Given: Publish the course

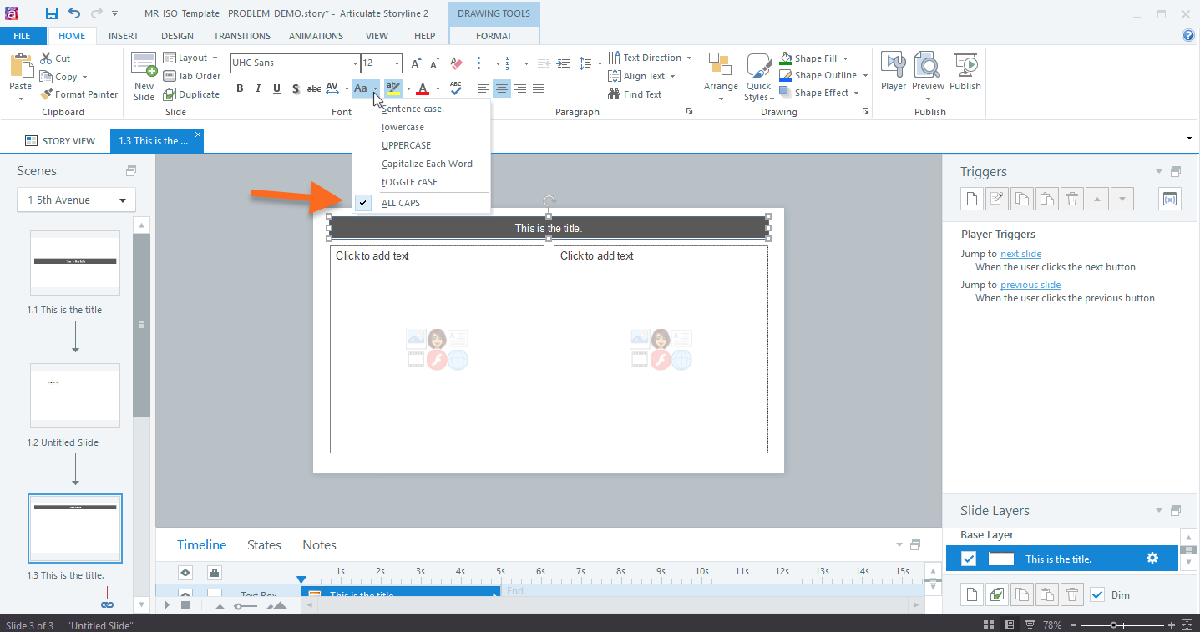Looking at the screenshot, I should pos(965,73).
